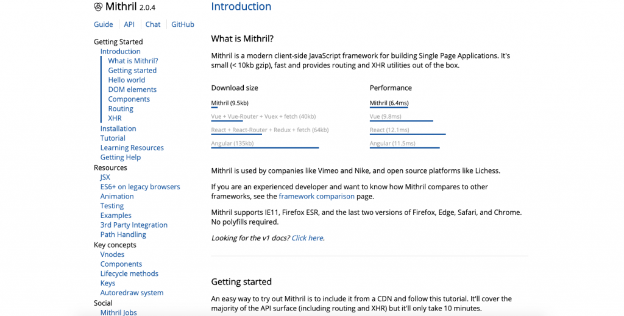Click the 'Performance' label
624x316 pixels.
tap(391, 88)
